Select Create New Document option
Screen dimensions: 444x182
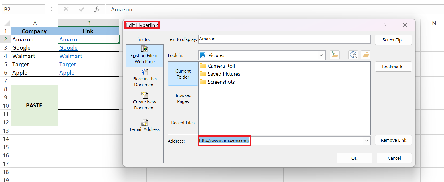pos(145,101)
